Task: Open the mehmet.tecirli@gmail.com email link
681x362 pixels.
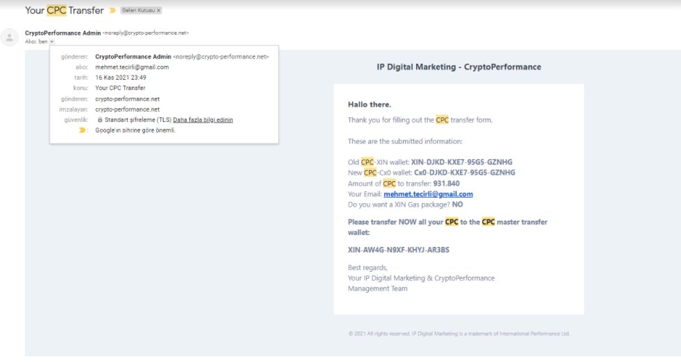Action: point(429,194)
